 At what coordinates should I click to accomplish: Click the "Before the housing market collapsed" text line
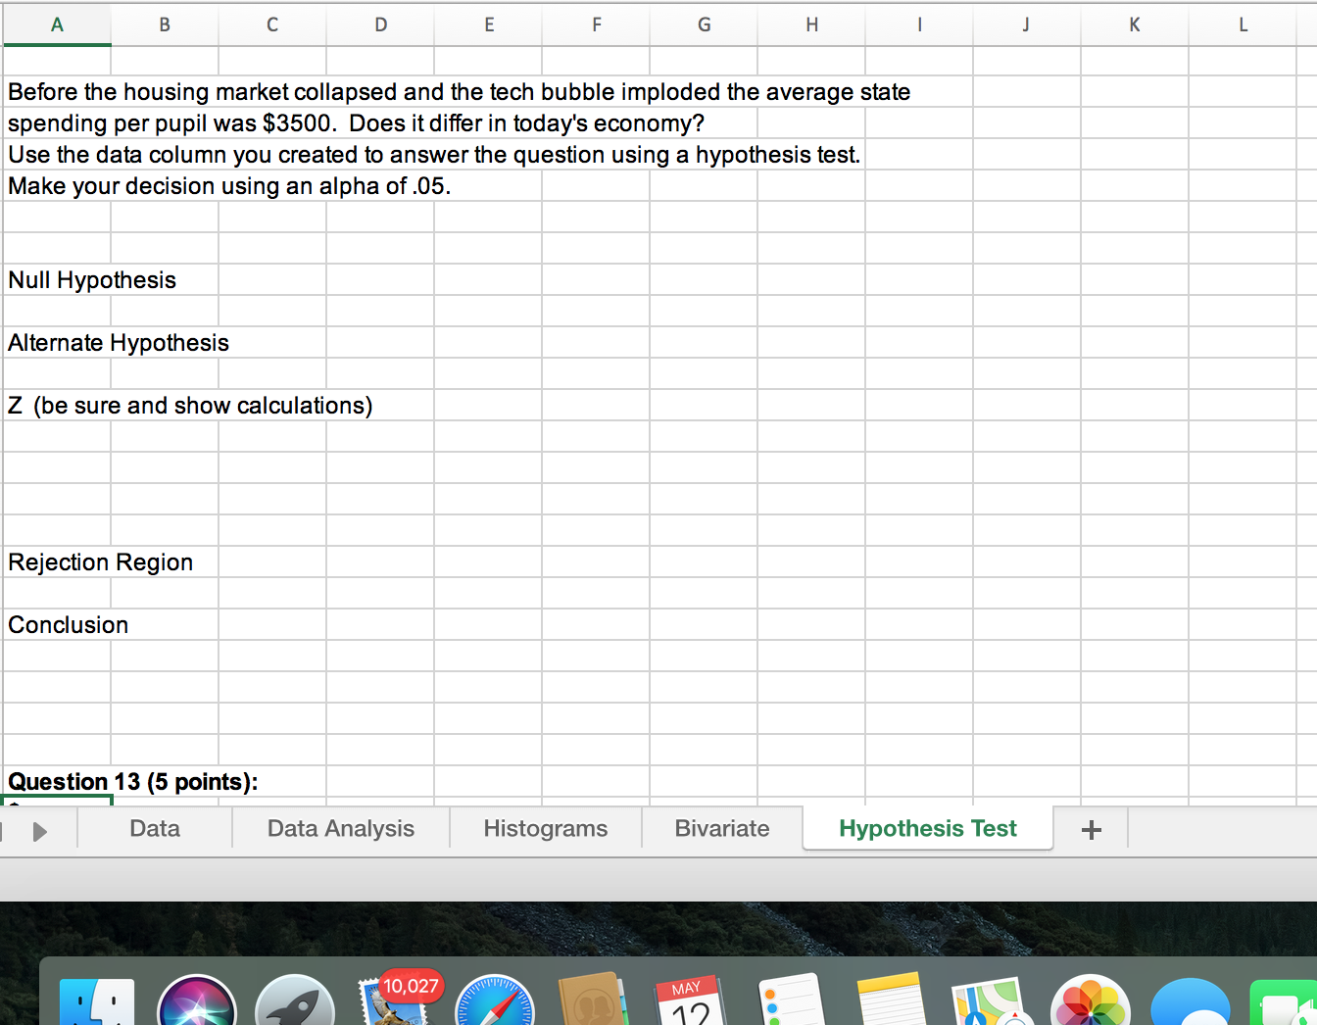tap(459, 92)
